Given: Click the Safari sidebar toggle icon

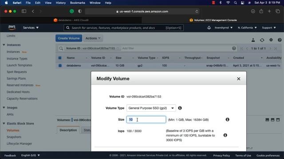Looking at the screenshot, I should [24, 11].
